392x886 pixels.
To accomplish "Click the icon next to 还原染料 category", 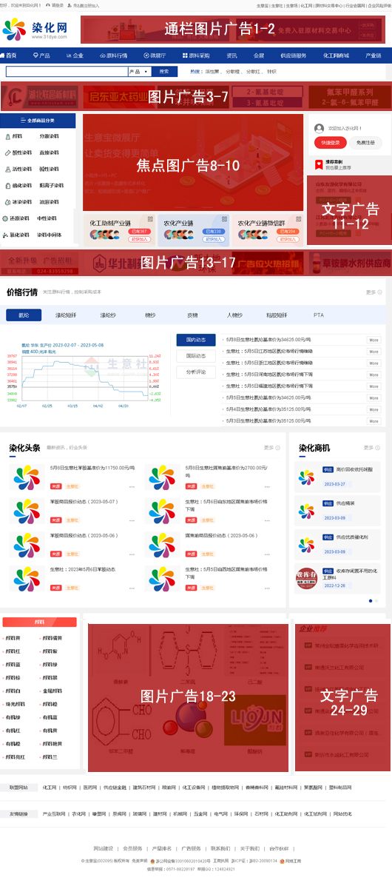I will click(6, 218).
